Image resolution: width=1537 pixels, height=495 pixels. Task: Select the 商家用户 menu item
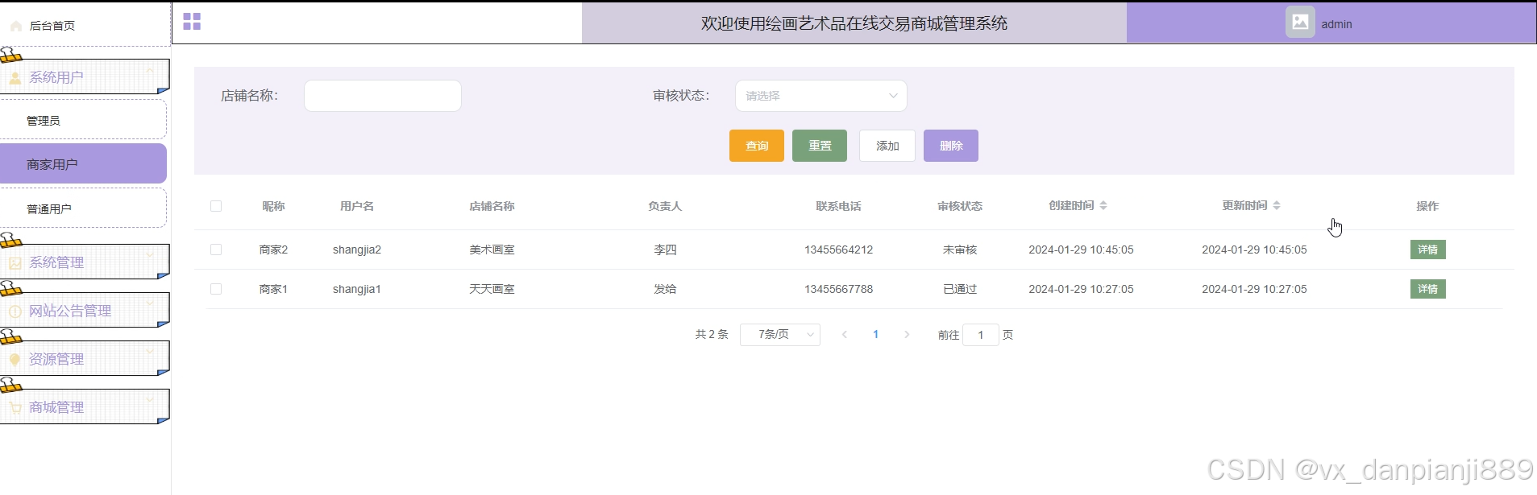click(83, 164)
